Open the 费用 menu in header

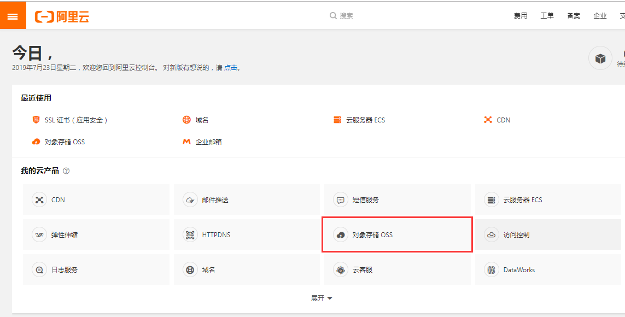pos(521,16)
